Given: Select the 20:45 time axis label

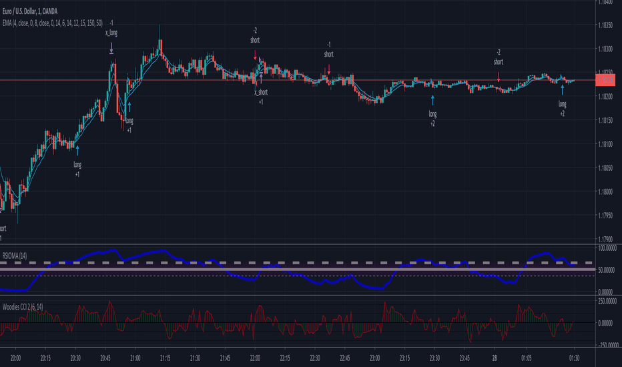Looking at the screenshot, I should (x=105, y=358).
